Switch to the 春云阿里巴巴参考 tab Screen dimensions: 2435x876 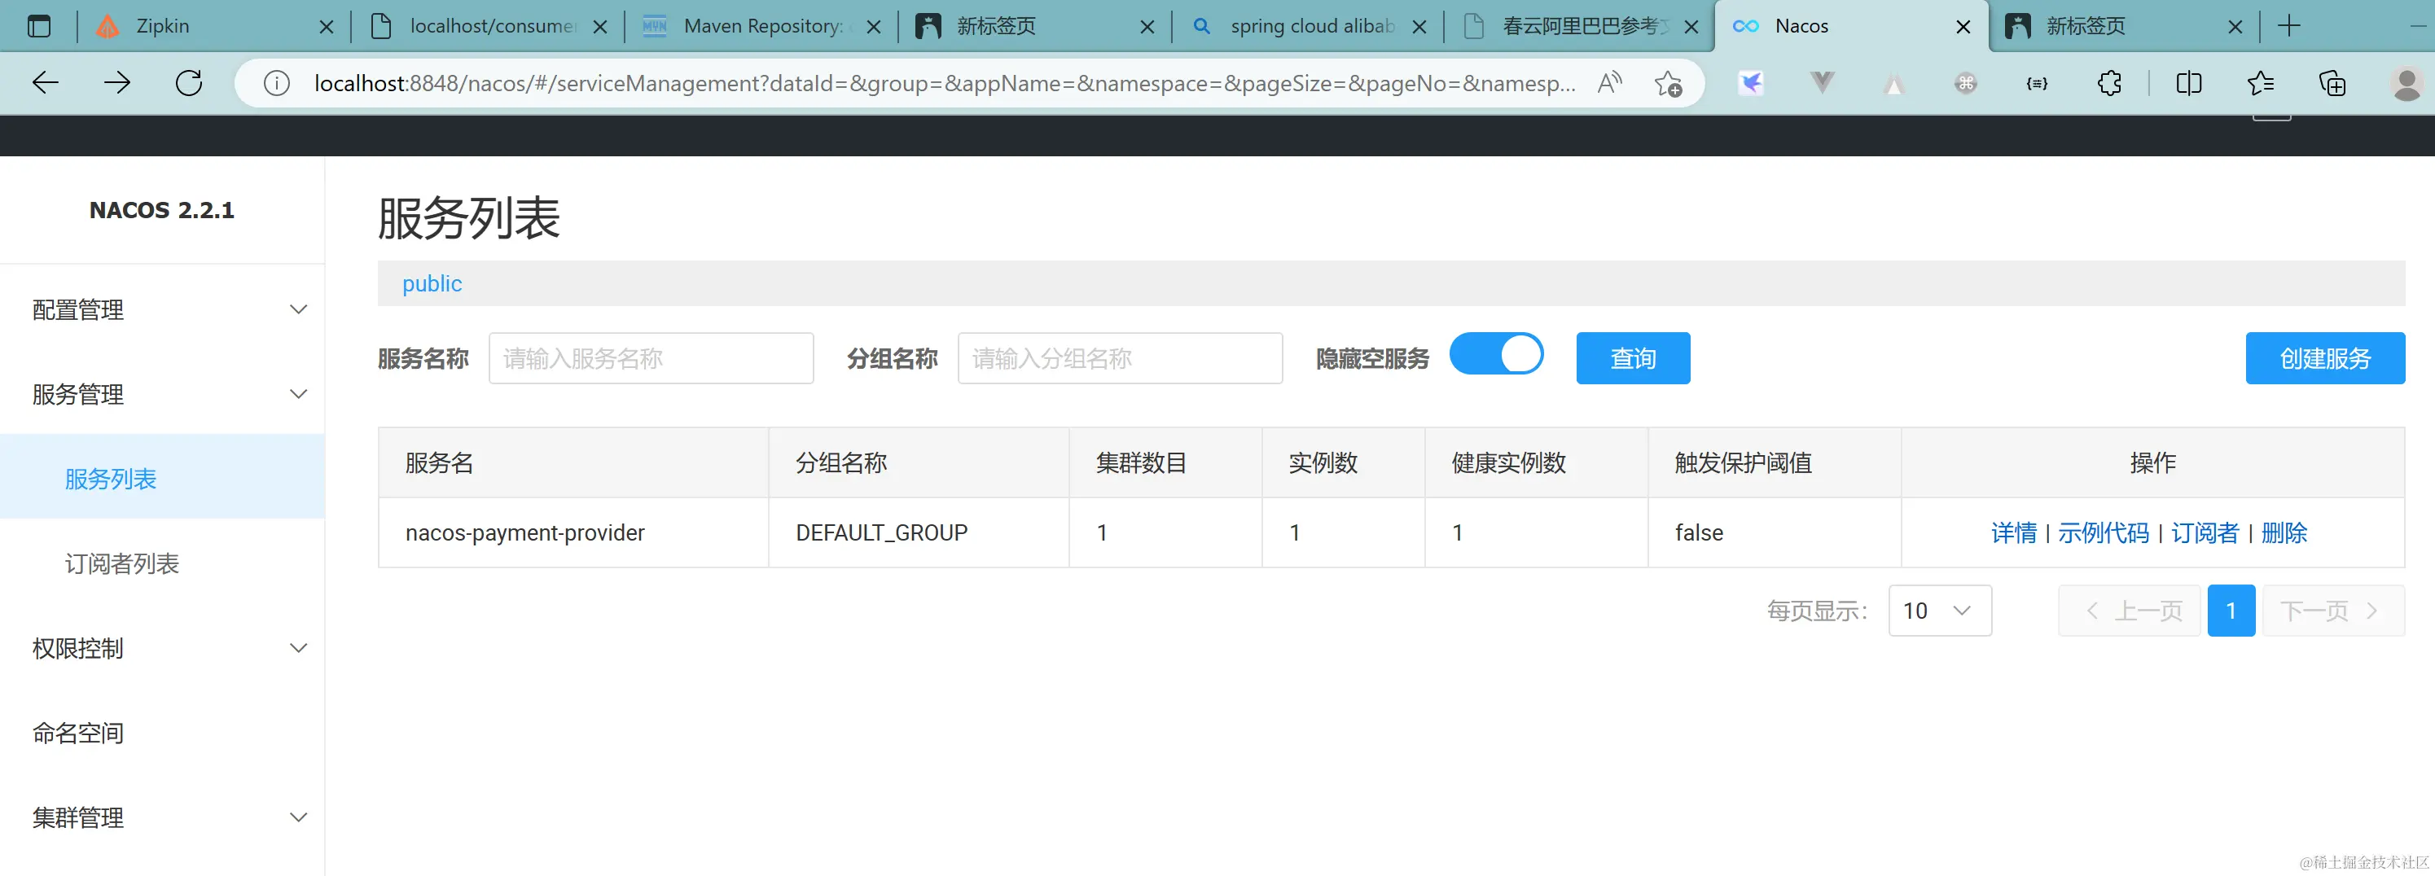click(1581, 25)
